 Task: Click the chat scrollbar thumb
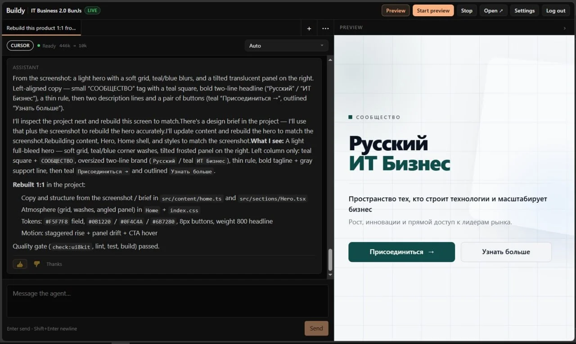tap(330, 259)
